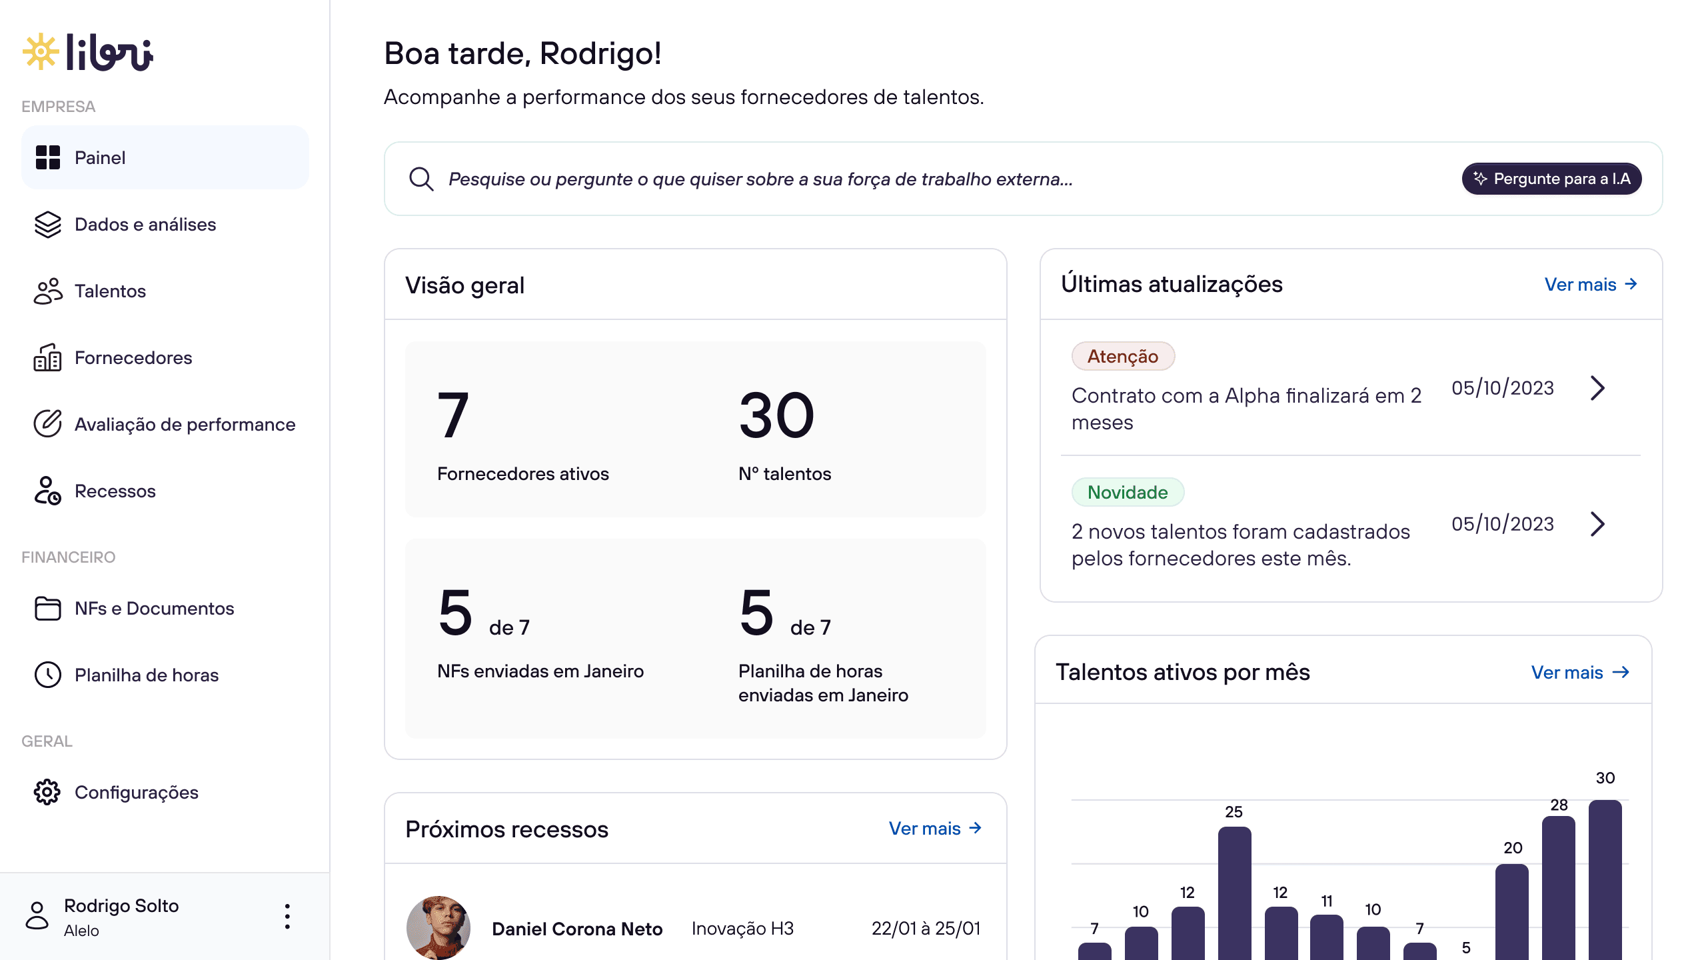Click the Fornecedores building icon

pos(48,358)
